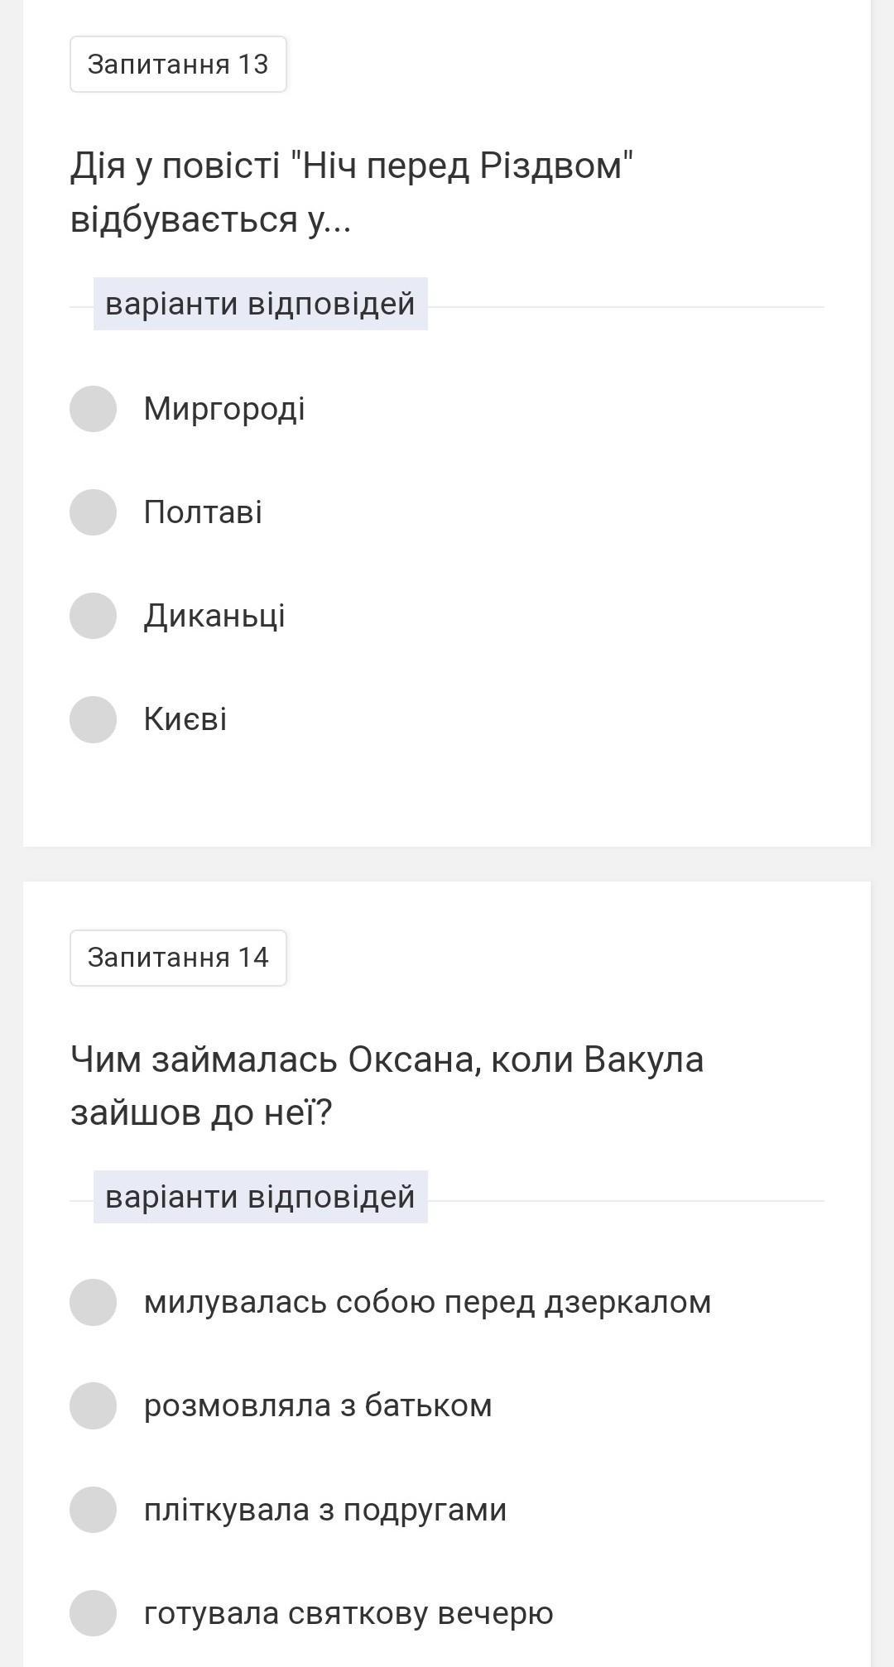Click answer text розмовляла з батьком
Screen dimensions: 894x1667
point(318,1405)
